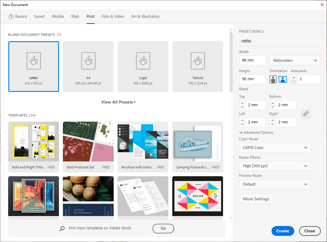327x242 pixels.
Task: Select portrait orientation icon
Action: (273, 79)
